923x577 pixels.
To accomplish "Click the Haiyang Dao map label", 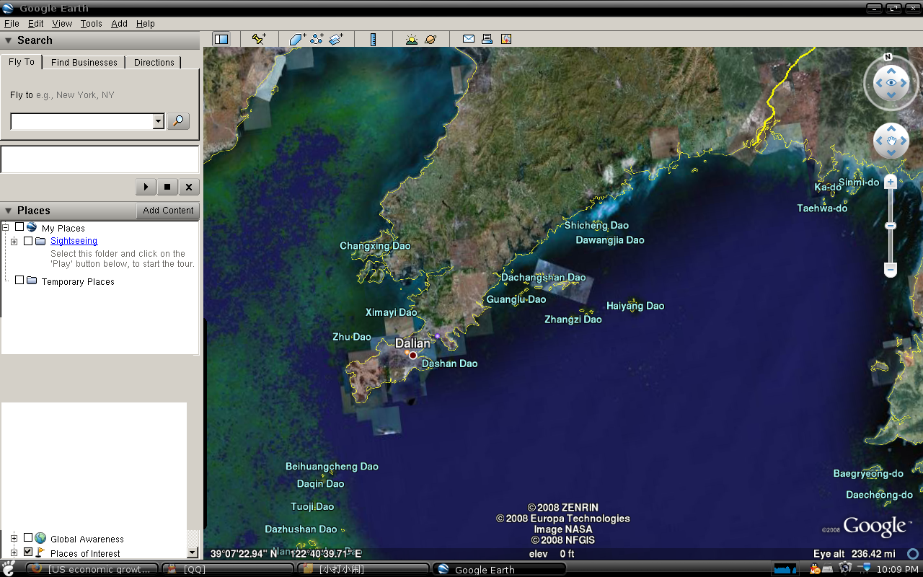I will pos(635,306).
